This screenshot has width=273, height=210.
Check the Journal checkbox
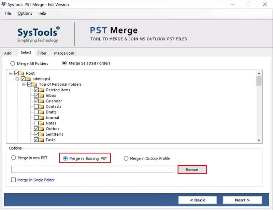click(x=36, y=117)
